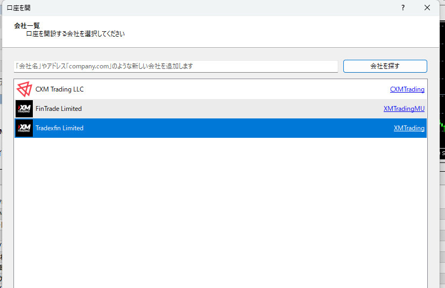Click the question mark help button

pyautogui.click(x=403, y=8)
